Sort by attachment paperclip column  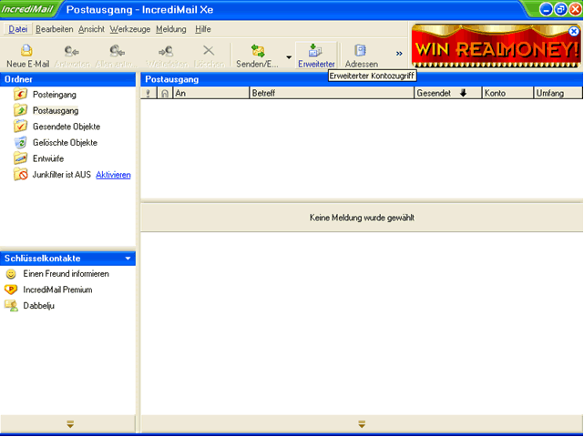[x=165, y=93]
